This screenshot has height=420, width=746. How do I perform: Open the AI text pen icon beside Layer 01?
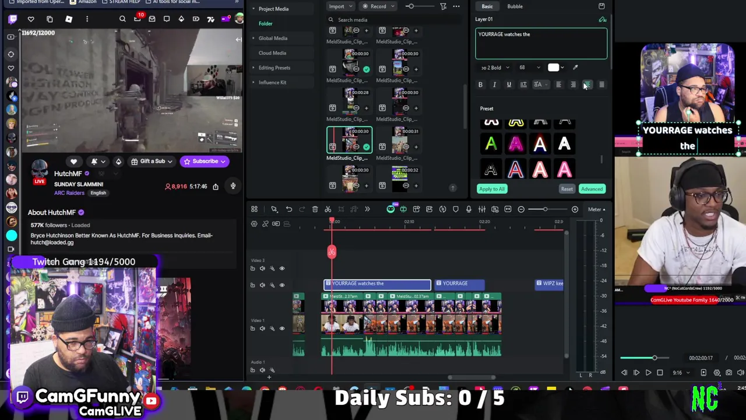tap(602, 20)
